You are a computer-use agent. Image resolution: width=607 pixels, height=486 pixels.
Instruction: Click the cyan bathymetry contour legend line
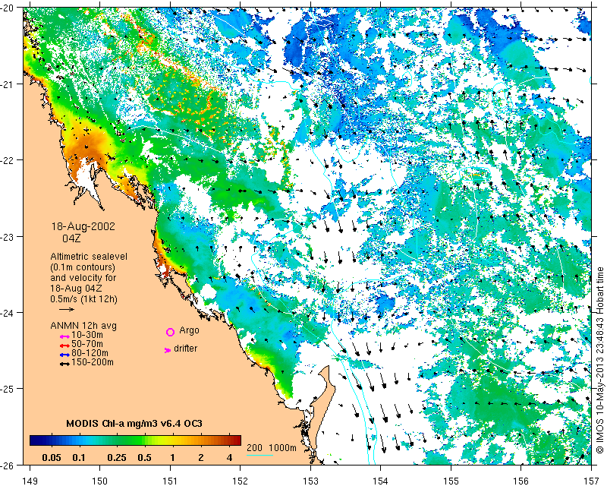259,455
